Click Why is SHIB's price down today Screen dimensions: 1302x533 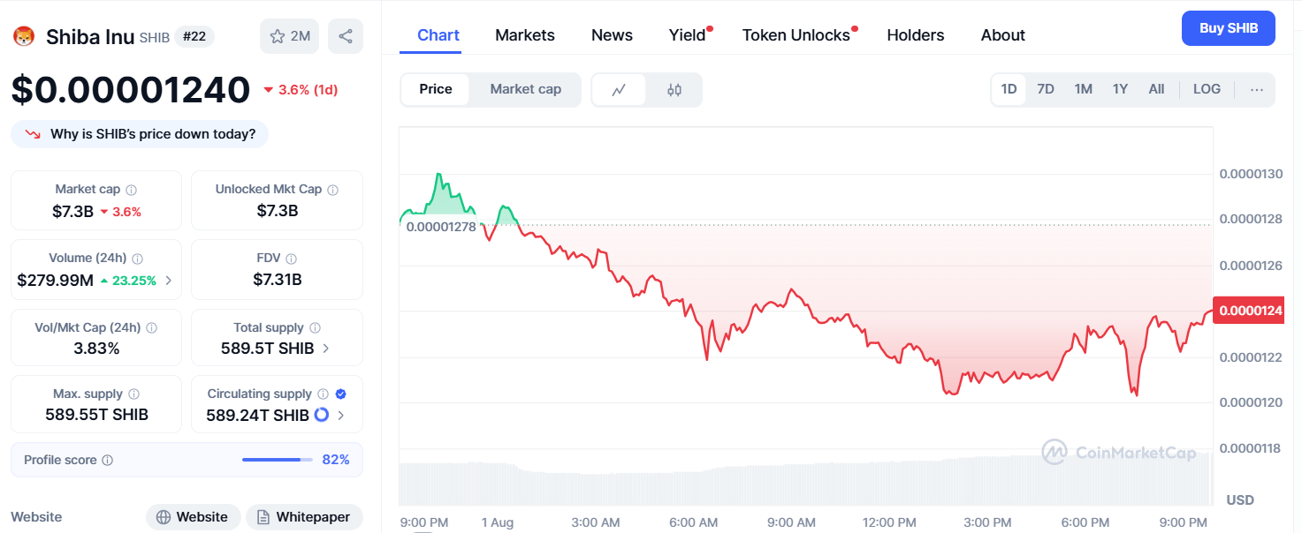click(x=140, y=134)
